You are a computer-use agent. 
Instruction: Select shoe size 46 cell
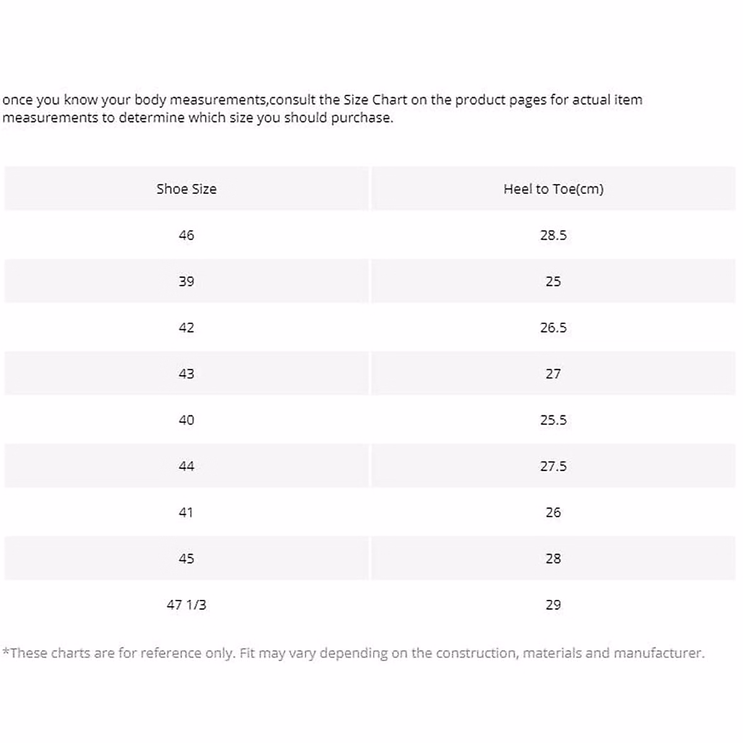click(x=186, y=235)
